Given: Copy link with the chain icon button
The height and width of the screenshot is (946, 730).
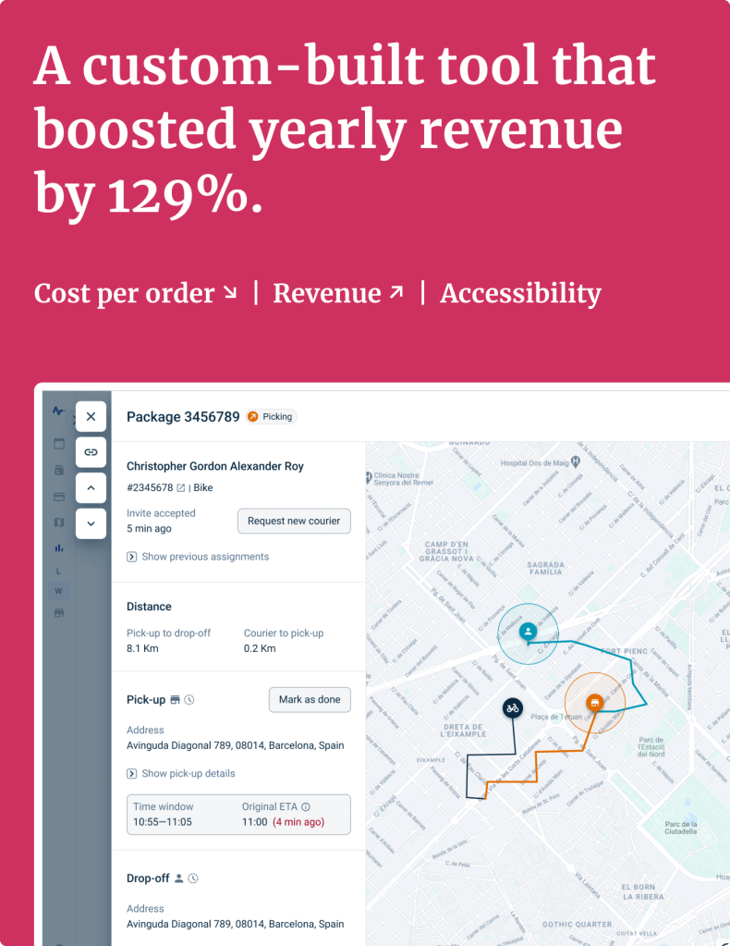Looking at the screenshot, I should click(91, 452).
